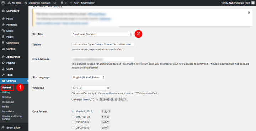The image size is (256, 131).
Task: Select the March 8, 2019 date format
Action: coord(73,111)
